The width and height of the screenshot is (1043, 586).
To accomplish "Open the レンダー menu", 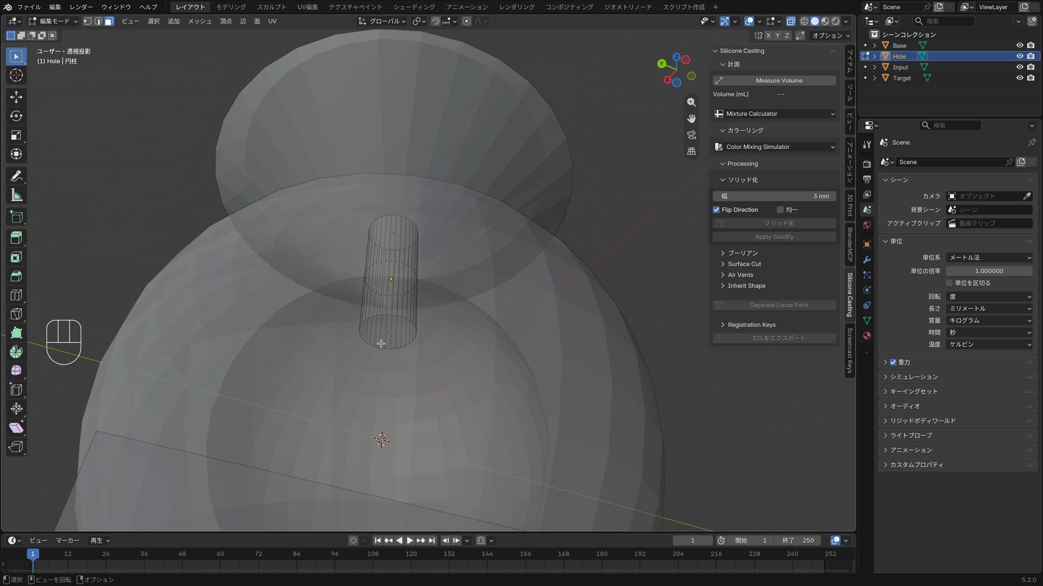I will coord(81,7).
